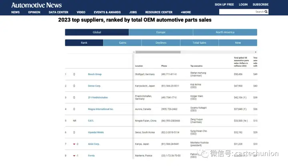Click the Ningde Fujian, China cell
Screen dimensions: 288x166
tap(146, 121)
